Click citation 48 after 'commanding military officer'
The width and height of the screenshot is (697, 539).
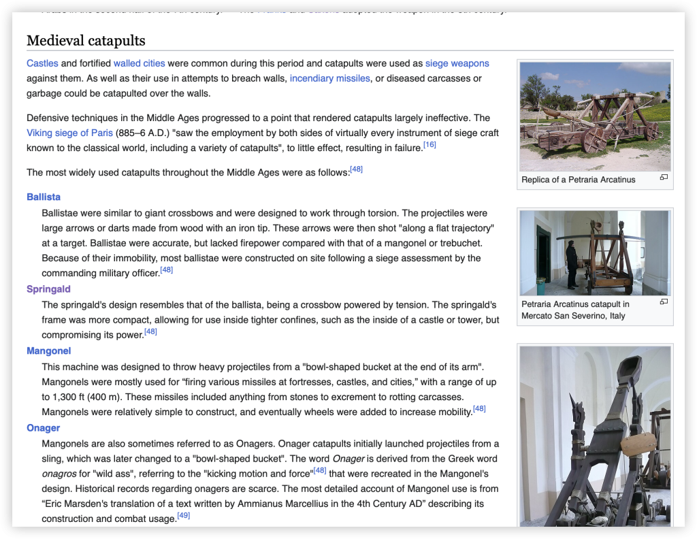166,270
